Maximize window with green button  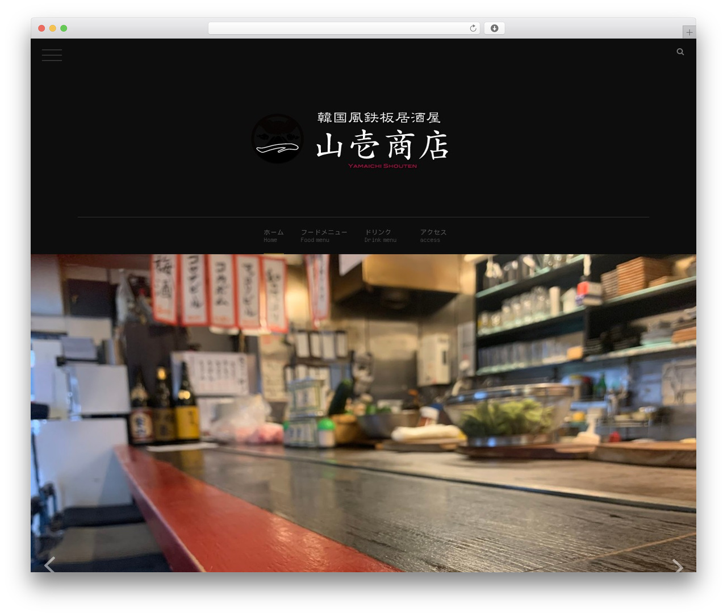[x=64, y=28]
